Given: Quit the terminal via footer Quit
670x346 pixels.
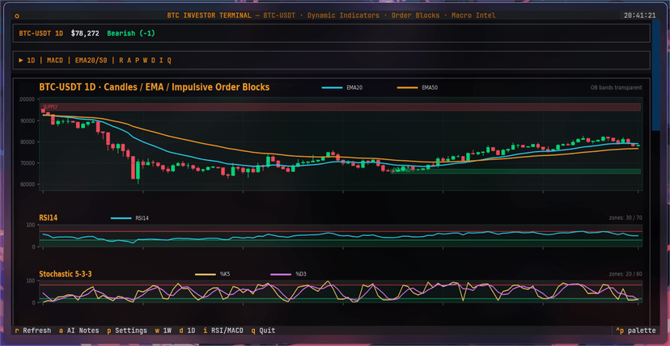Looking at the screenshot, I should coord(263,331).
